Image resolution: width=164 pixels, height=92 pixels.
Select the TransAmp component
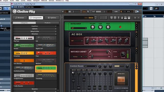[x=46, y=76]
